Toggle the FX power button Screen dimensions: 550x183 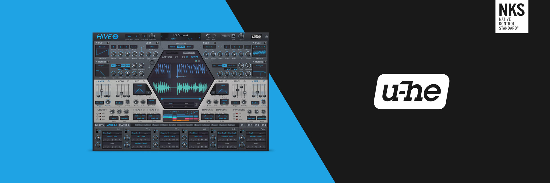187,57
